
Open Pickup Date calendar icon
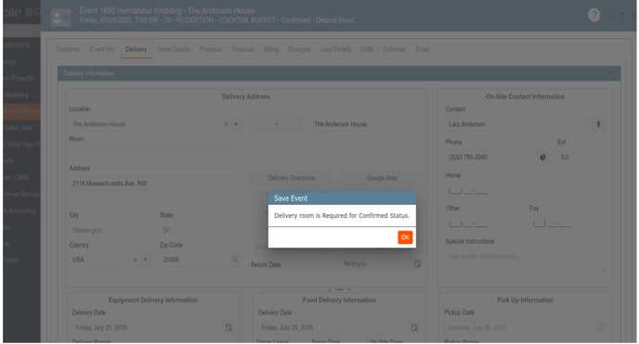pyautogui.click(x=600, y=327)
